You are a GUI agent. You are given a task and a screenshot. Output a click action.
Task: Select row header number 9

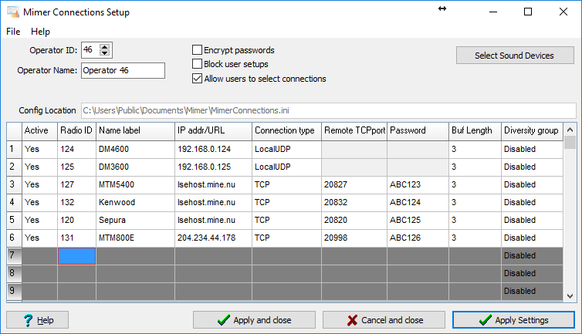point(14,291)
